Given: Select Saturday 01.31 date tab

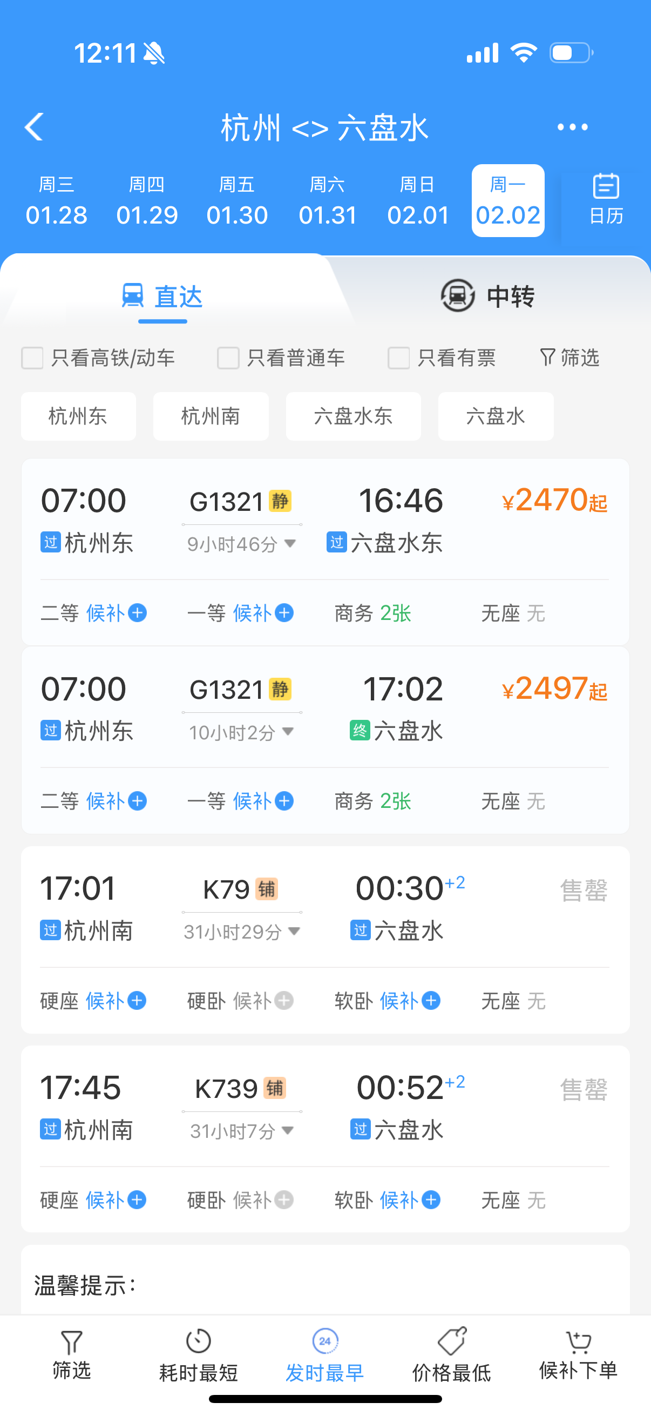Looking at the screenshot, I should click(x=328, y=201).
